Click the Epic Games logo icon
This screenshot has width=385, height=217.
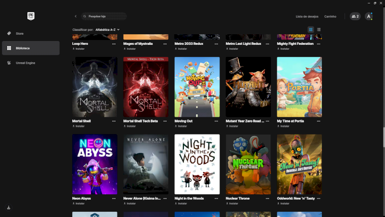tap(31, 16)
